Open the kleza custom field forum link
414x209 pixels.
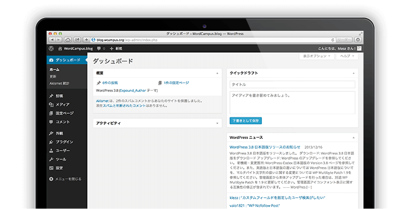[277, 198]
